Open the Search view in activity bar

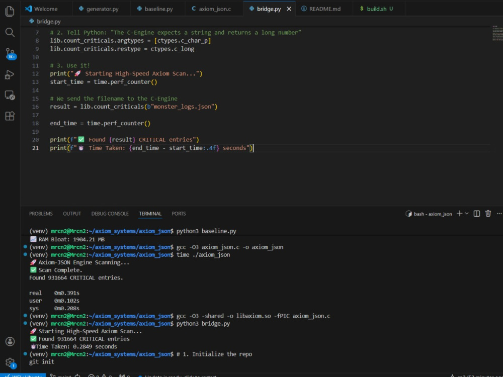[10, 32]
